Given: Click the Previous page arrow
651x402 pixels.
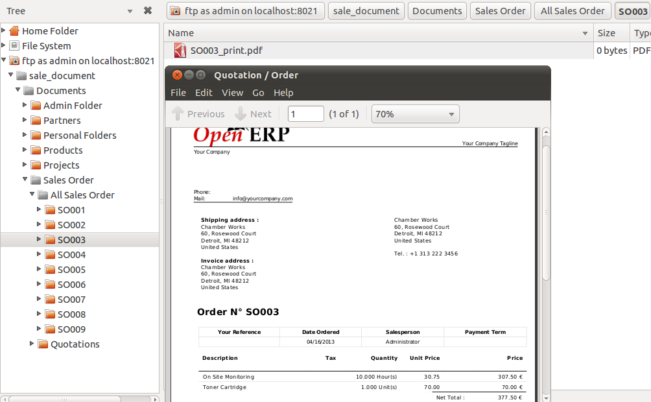Looking at the screenshot, I should pos(178,114).
